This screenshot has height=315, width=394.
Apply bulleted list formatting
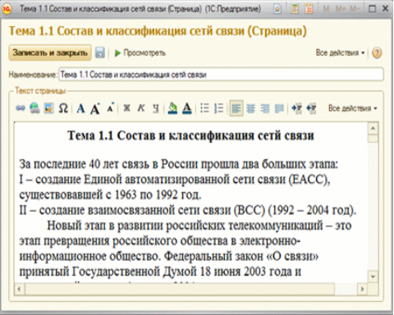click(x=204, y=108)
